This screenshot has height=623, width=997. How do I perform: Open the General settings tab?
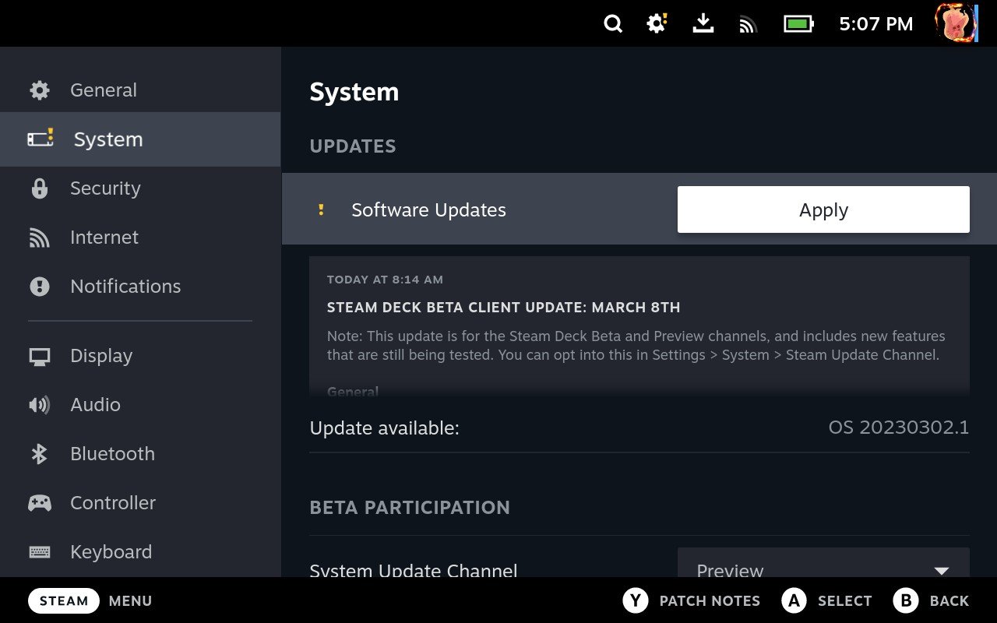click(103, 90)
